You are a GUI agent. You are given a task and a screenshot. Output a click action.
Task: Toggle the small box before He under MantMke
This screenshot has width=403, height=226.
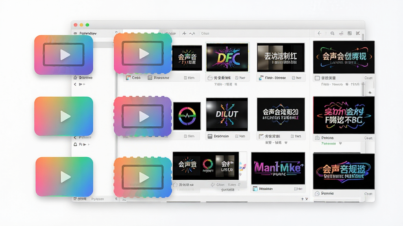point(296,189)
